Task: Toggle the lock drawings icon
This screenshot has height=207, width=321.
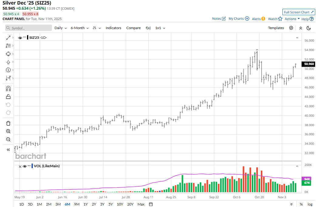Action: pos(8,97)
